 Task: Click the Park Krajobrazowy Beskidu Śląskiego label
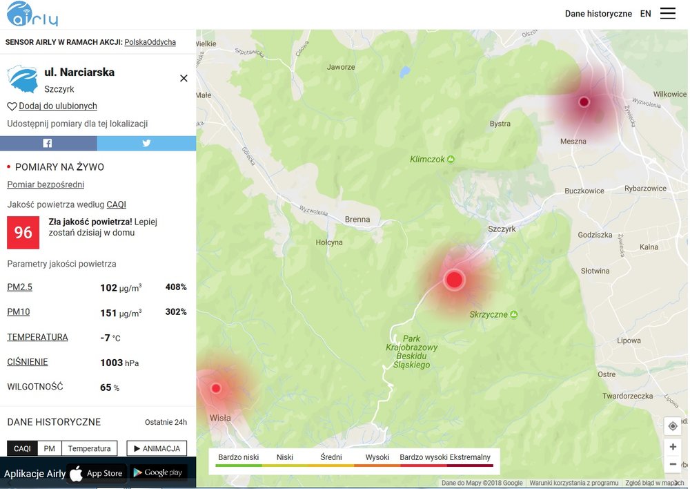[412, 352]
